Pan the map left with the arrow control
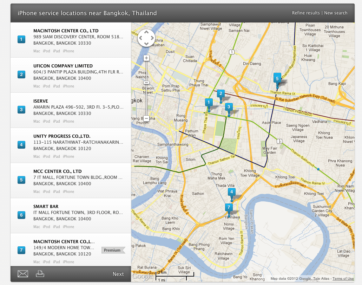This screenshot has width=362, height=285. (140, 38)
